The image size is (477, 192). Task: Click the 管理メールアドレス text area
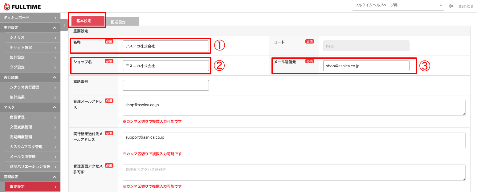click(294, 108)
